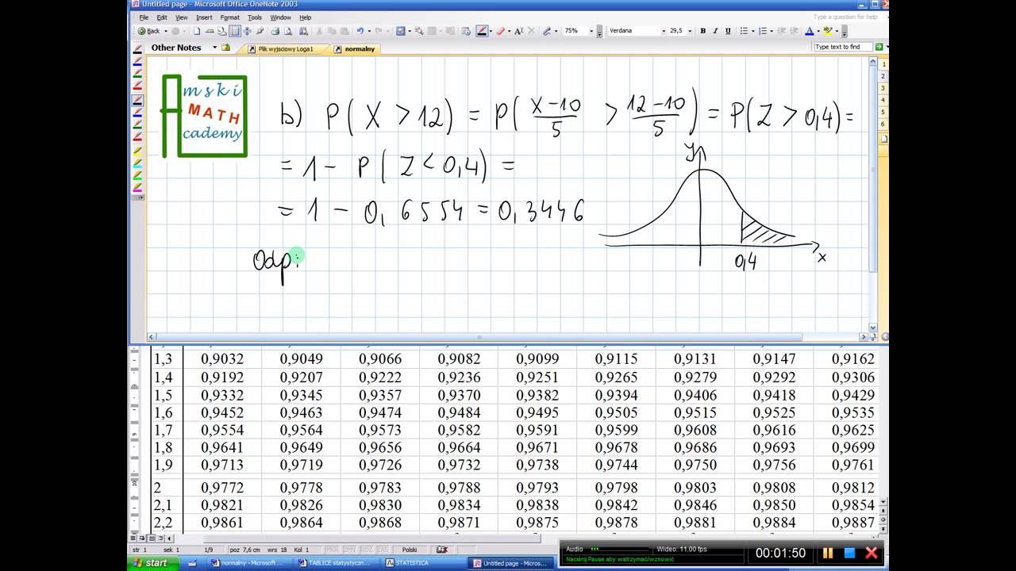Select the Pen tool in top toolbar

[x=482, y=31]
